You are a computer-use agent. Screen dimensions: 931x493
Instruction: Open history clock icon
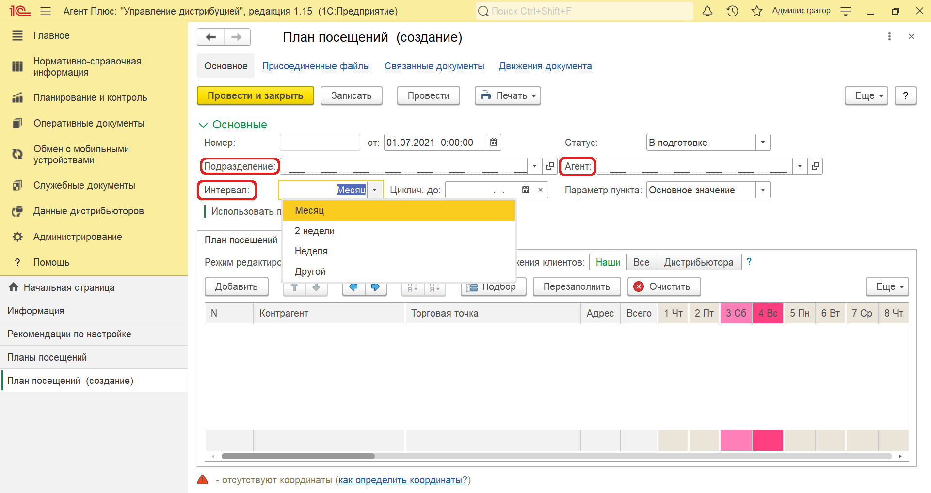click(732, 11)
